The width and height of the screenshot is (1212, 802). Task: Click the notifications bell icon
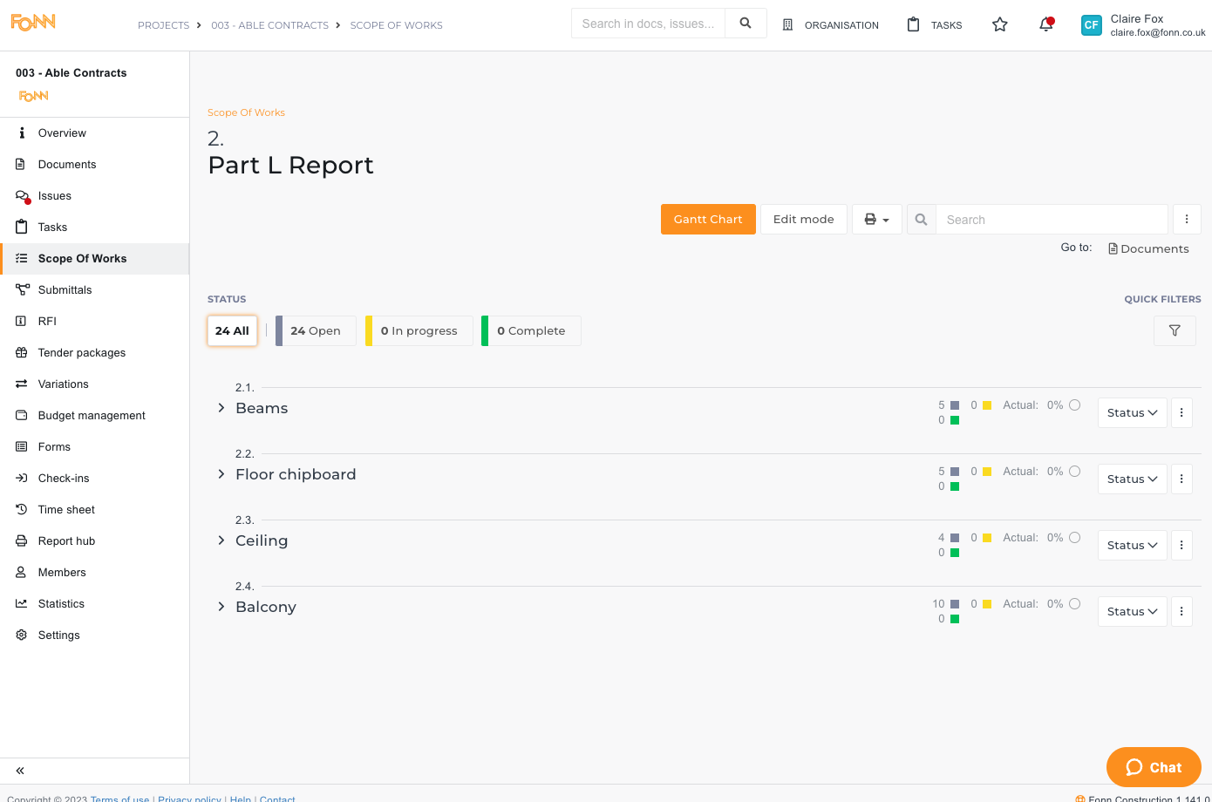[x=1045, y=25]
